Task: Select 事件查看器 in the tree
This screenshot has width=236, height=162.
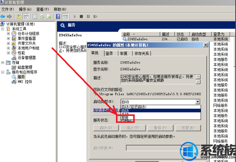Action: click(27, 38)
